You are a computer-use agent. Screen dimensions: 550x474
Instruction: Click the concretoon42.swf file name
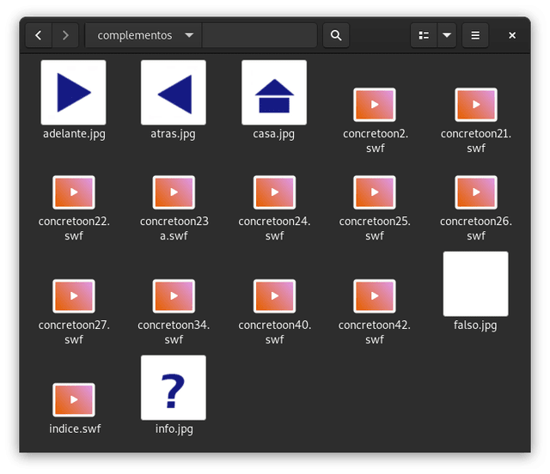click(375, 332)
